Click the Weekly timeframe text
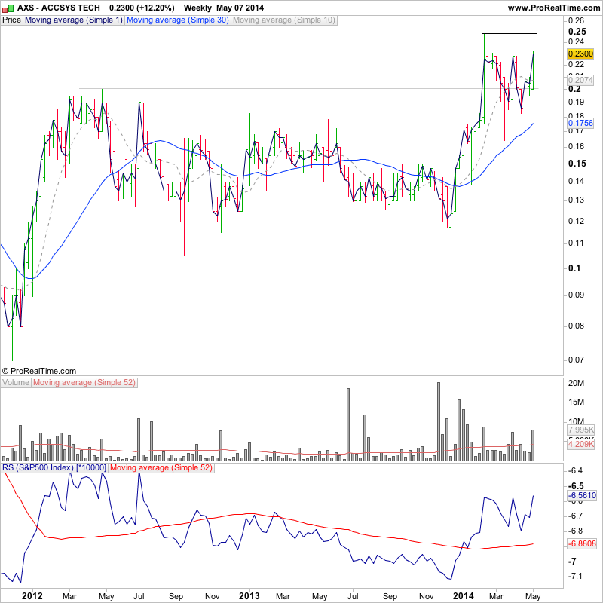Image resolution: width=603 pixels, height=603 pixels. click(197, 8)
